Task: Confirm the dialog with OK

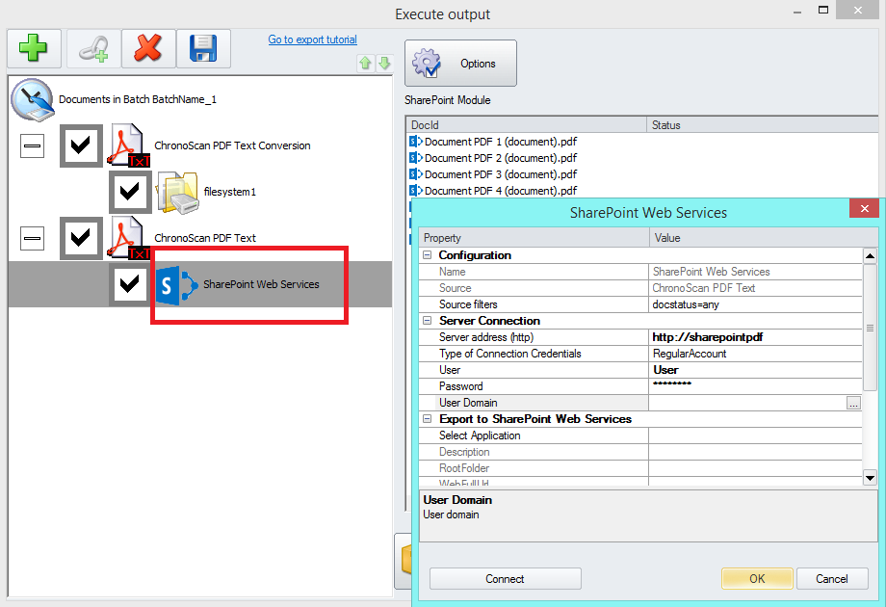Action: click(x=757, y=579)
